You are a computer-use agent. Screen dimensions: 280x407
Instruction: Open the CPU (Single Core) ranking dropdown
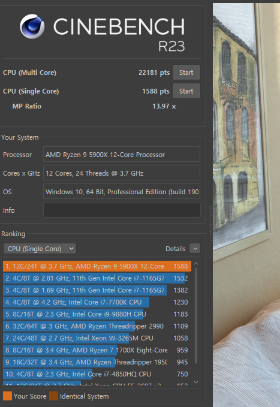(40, 249)
